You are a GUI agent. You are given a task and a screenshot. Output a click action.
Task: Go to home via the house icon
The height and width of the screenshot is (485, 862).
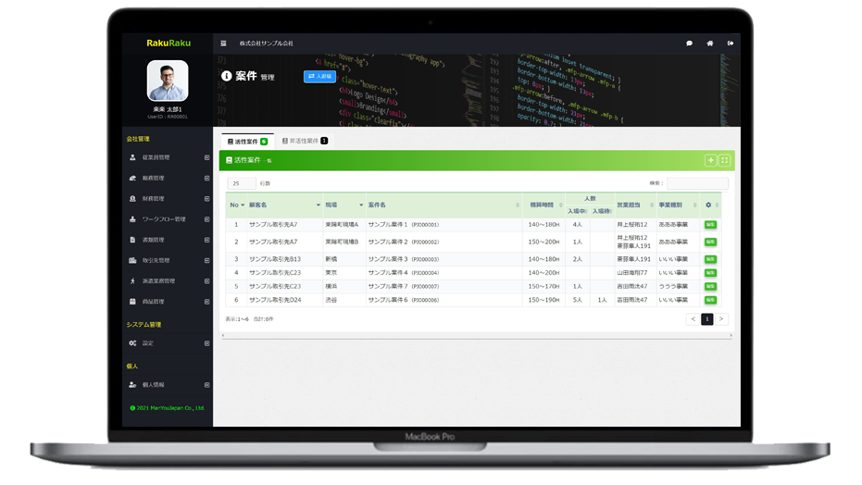[x=709, y=44]
